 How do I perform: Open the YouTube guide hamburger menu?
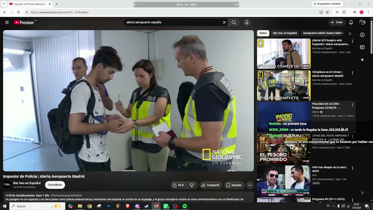click(7, 22)
